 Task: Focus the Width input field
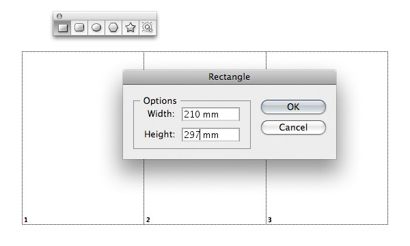(210, 114)
